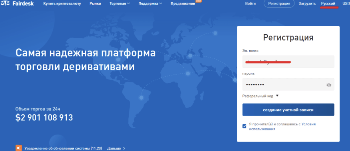350x151 pixels.
Task: Click the HOT badge on Продвижение
Action: click(199, 1)
